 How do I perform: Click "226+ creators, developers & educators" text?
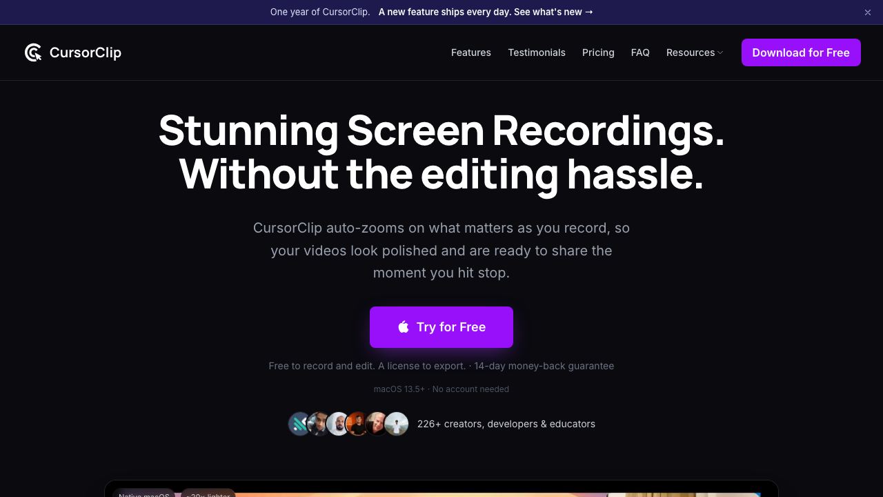pyautogui.click(x=506, y=424)
